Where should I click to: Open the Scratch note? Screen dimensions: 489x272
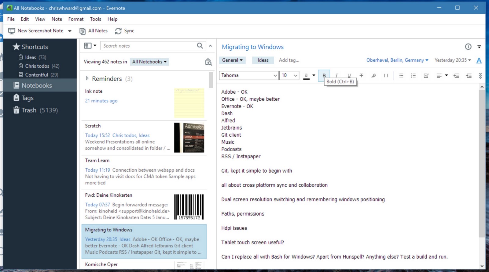point(144,138)
